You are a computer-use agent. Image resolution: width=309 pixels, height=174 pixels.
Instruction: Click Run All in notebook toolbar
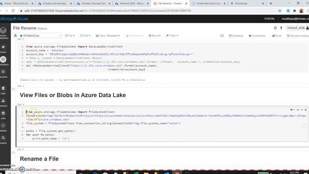coord(154,36)
